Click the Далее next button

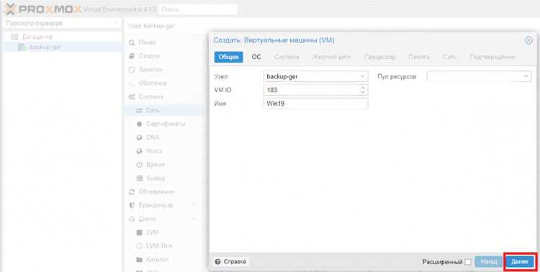[520, 262]
